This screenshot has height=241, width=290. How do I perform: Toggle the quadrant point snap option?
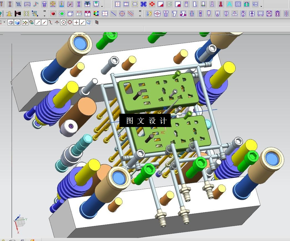70,23
